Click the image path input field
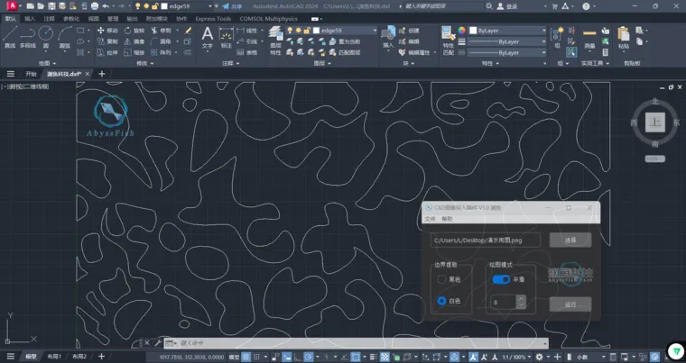The height and width of the screenshot is (363, 686). (x=486, y=240)
